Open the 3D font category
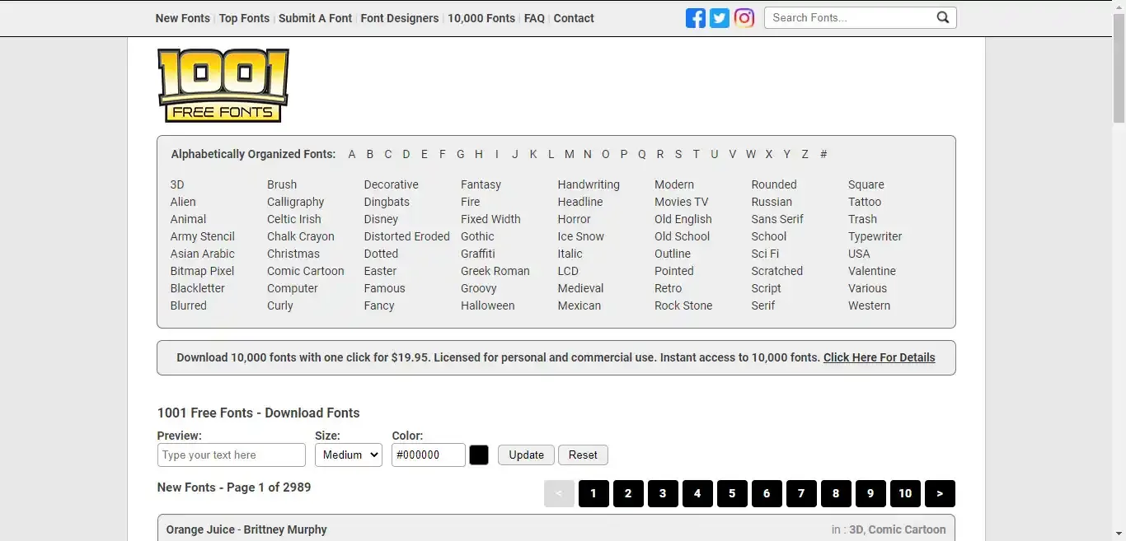The image size is (1126, 541). 177,184
